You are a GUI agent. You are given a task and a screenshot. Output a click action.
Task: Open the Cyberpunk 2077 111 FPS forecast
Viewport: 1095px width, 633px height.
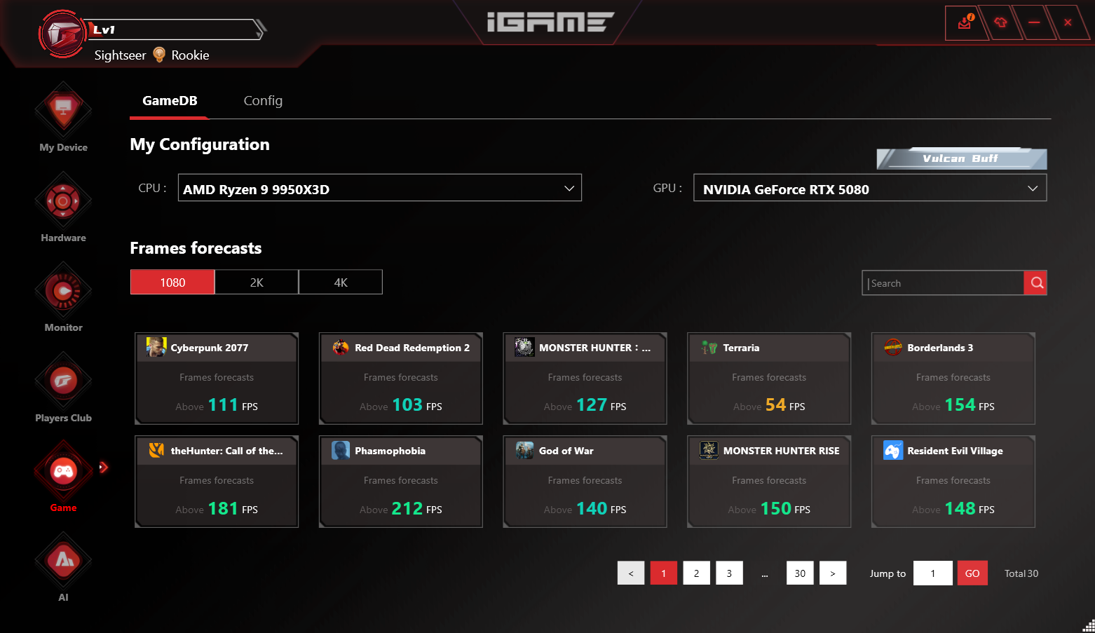pyautogui.click(x=217, y=379)
